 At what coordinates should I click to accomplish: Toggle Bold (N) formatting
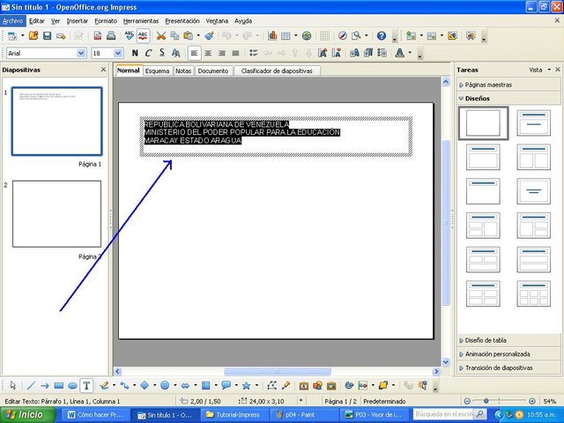pyautogui.click(x=135, y=53)
